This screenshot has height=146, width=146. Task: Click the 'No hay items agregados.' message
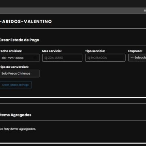click(x=18, y=129)
